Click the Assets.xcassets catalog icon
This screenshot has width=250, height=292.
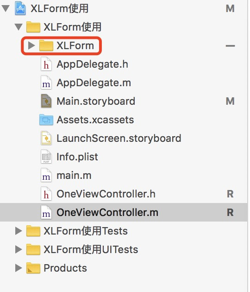(46, 120)
